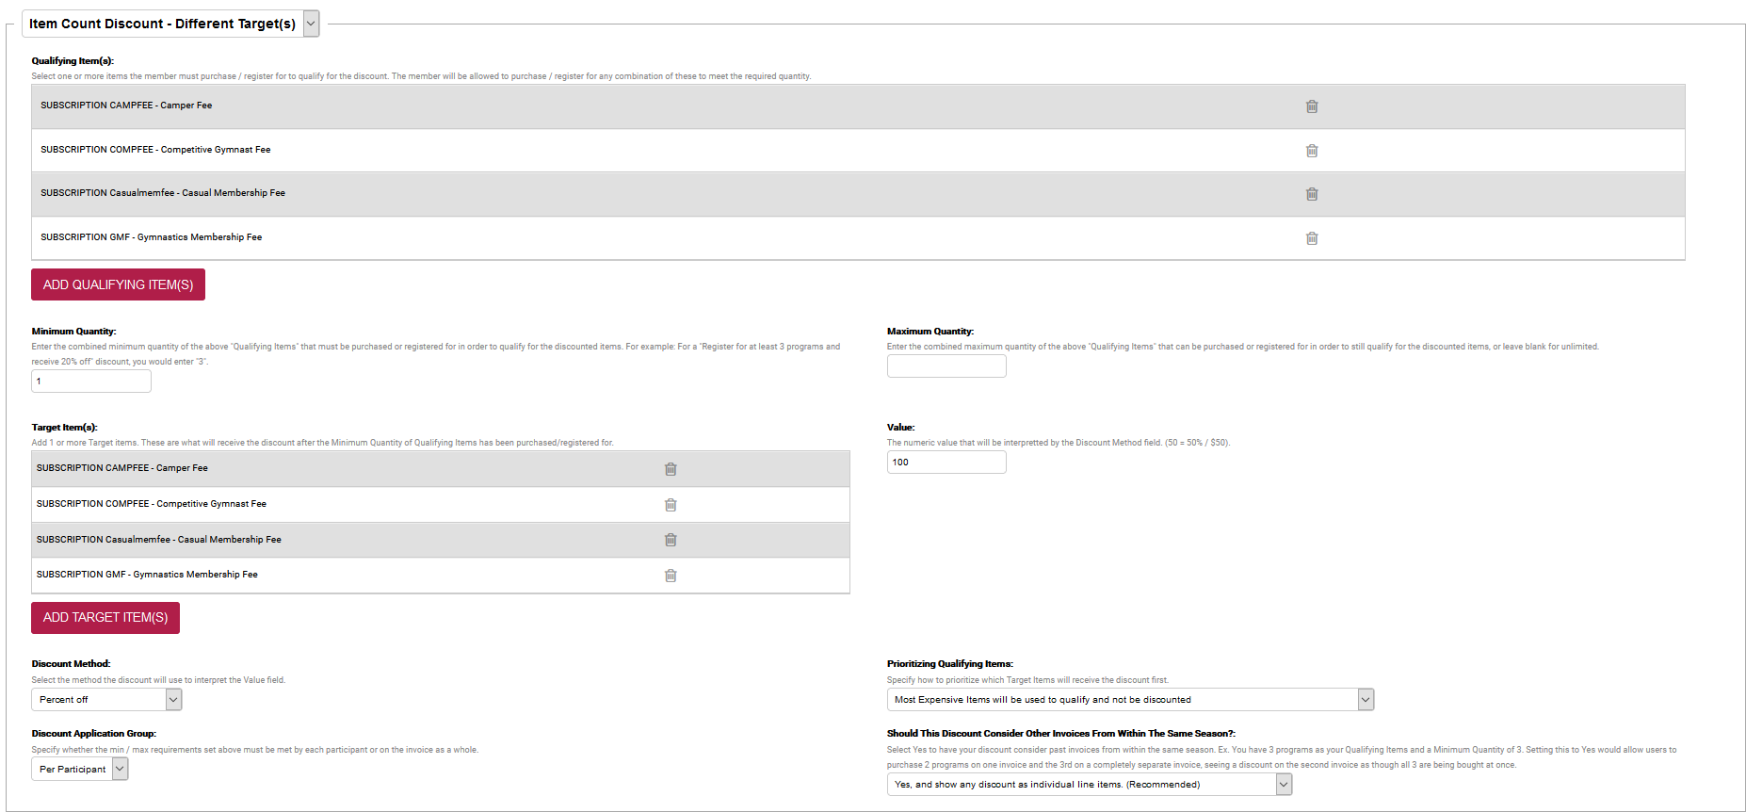Delete Camper Fee from target items

tap(671, 469)
